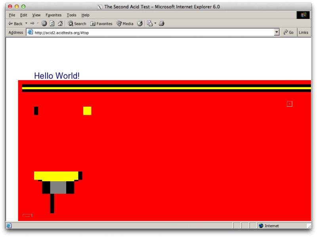
Task: Click the Mail toolbar icon
Action: click(x=150, y=24)
